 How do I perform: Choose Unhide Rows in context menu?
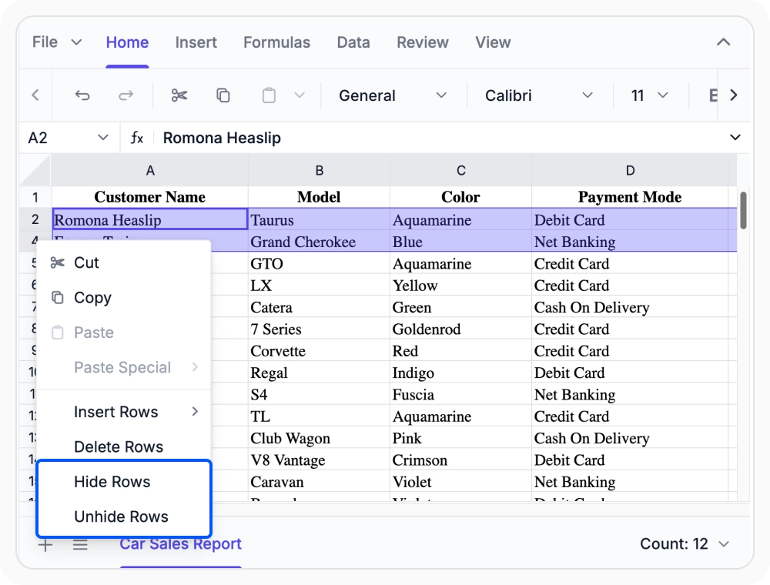[124, 516]
